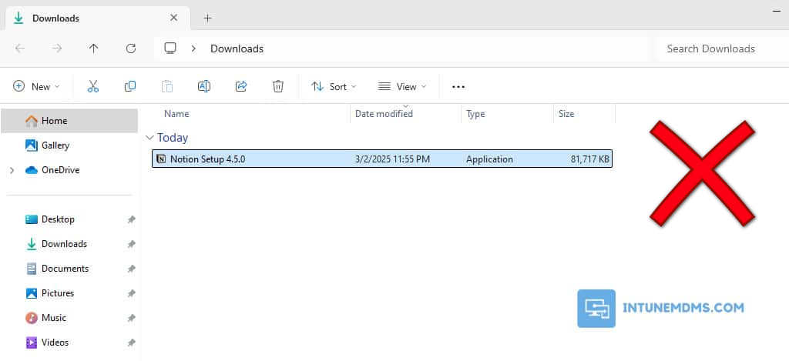Minimize the File Explorer window
Image resolution: width=789 pixels, height=361 pixels.
coord(777,11)
